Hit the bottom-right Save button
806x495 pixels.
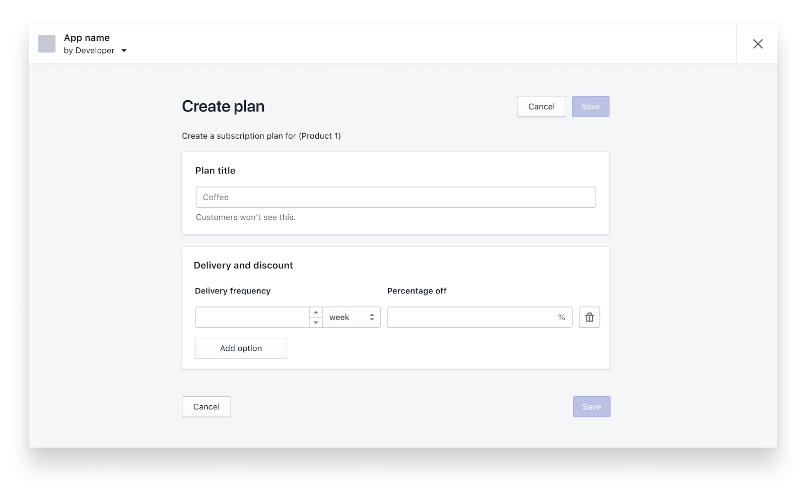click(x=591, y=407)
